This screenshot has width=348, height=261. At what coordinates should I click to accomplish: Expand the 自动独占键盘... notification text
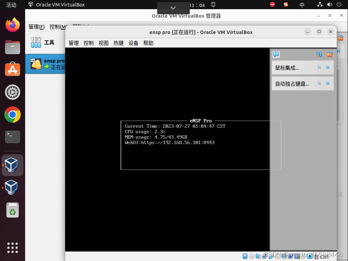point(292,84)
